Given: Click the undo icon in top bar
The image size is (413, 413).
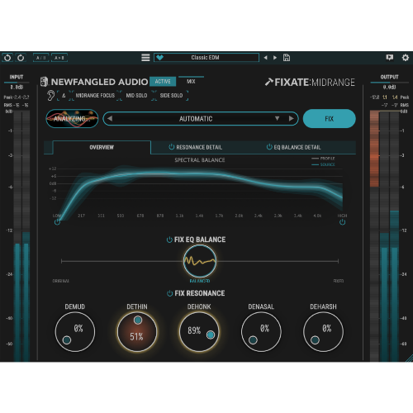Looking at the screenshot, I should point(7,58).
